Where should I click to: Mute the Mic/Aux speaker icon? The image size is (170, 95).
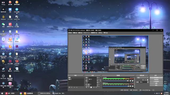pos(130,86)
